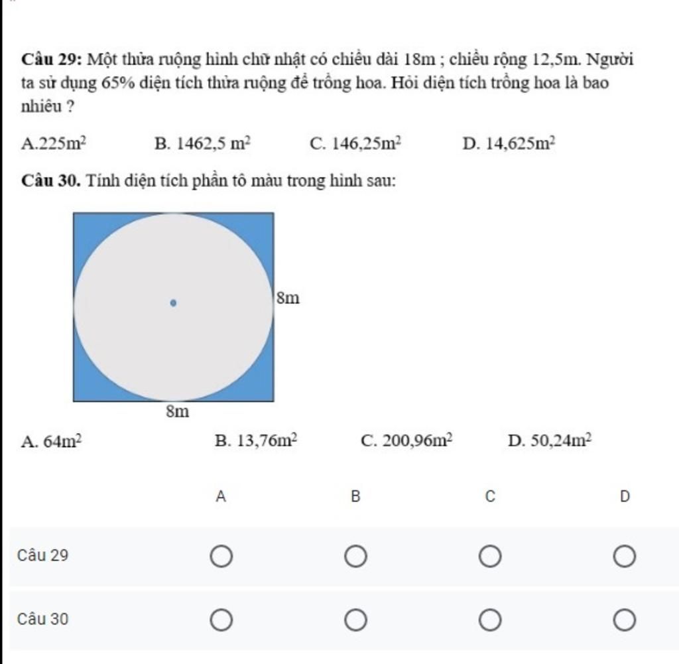The image size is (679, 664).
Task: Select answer B for Câu 29
Action: (355, 557)
